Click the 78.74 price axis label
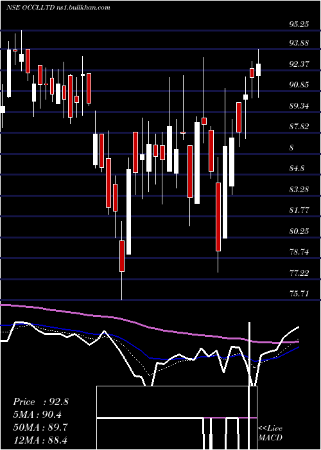 click(x=299, y=252)
